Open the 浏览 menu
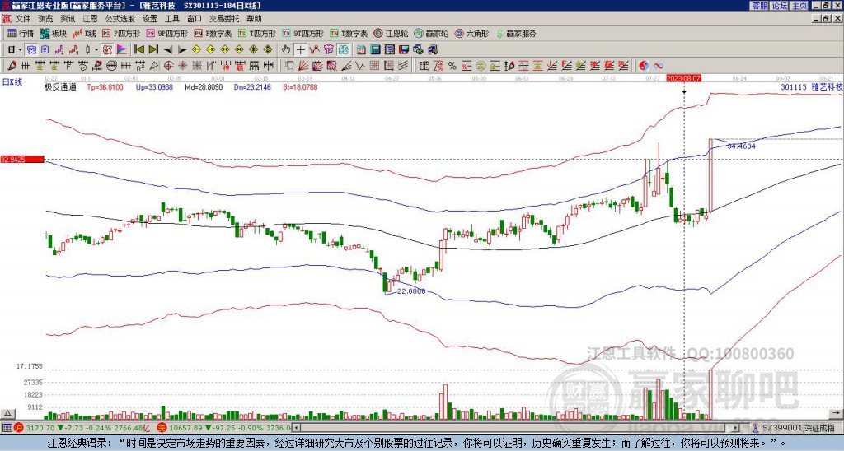This screenshot has width=844, height=451. (x=46, y=19)
